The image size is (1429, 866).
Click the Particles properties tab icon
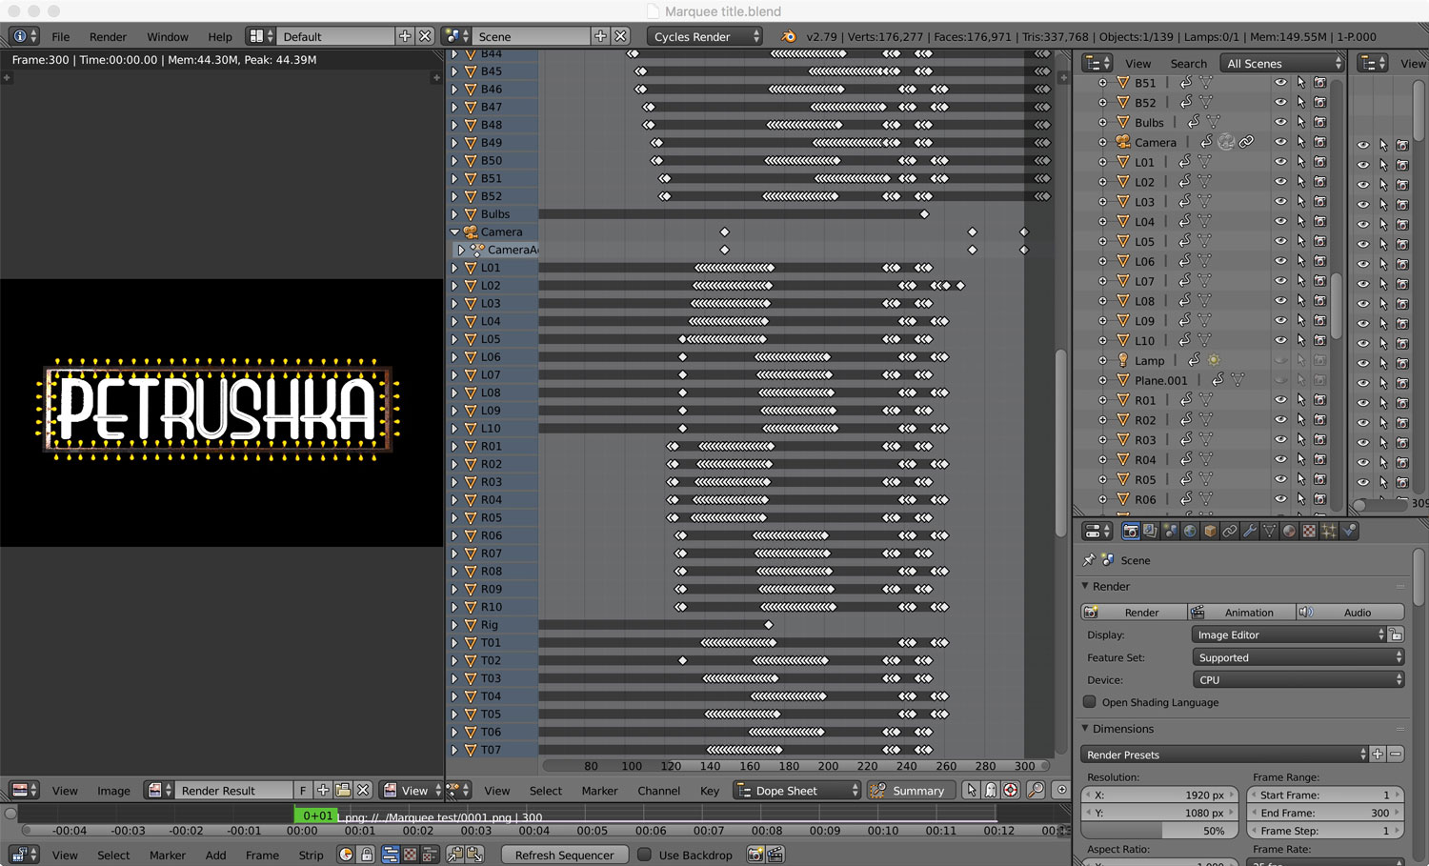click(1329, 532)
